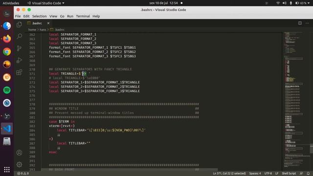
Task: Open the File menu
Action: [18, 16]
